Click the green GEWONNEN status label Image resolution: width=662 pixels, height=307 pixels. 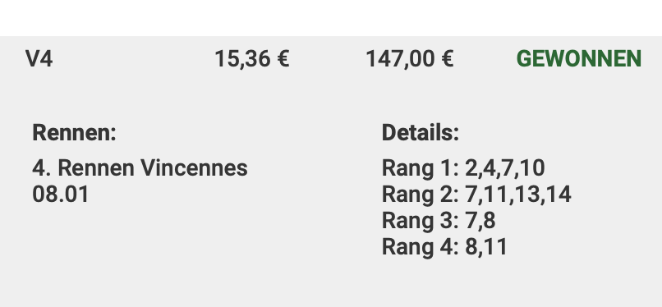[x=579, y=58]
